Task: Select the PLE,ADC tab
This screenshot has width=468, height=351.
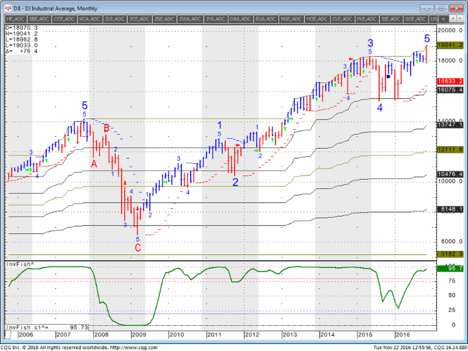Action: (367, 19)
